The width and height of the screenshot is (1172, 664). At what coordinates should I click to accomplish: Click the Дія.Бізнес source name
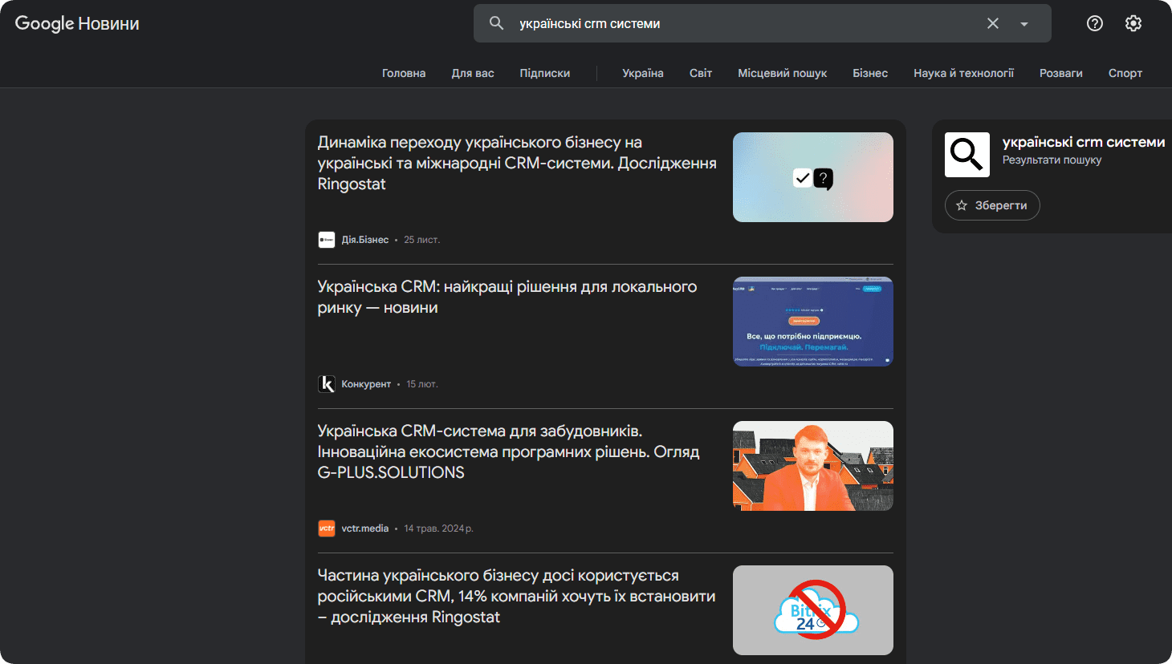point(365,240)
